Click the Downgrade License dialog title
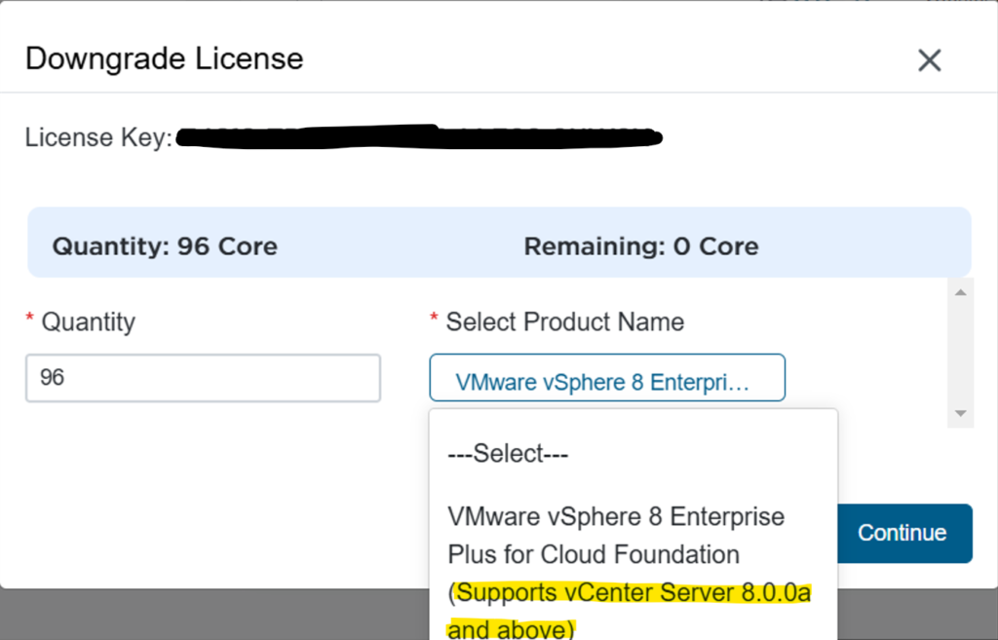998x640 pixels. pyautogui.click(x=164, y=58)
